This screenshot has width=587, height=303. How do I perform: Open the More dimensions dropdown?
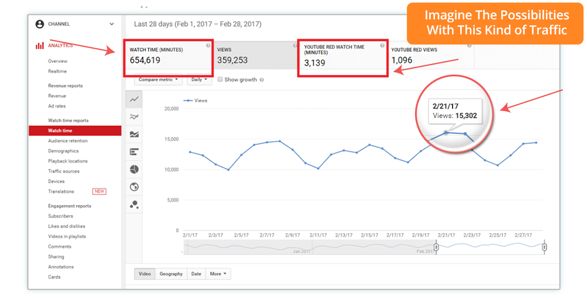(218, 274)
